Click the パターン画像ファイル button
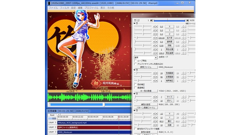 tap(146, 108)
